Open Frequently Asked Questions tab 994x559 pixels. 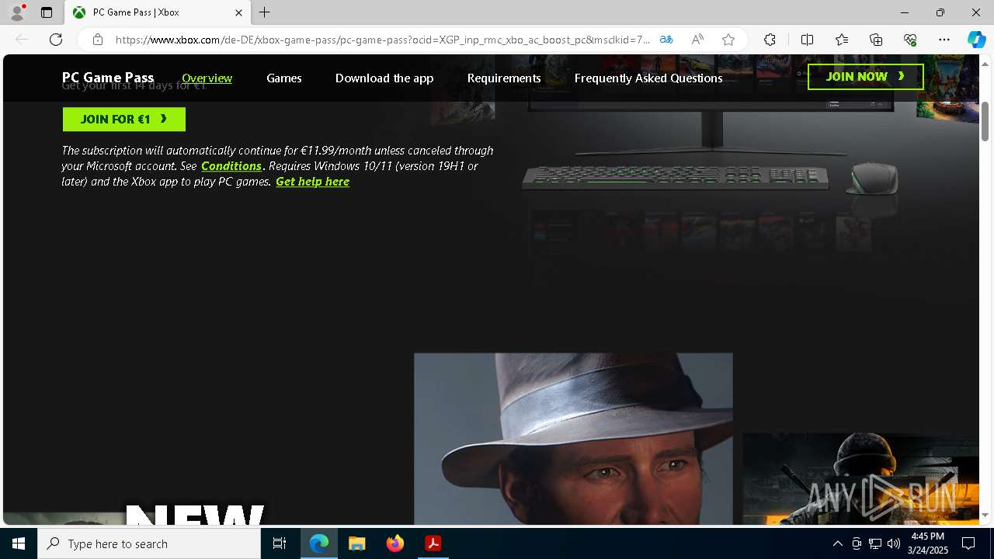[648, 78]
